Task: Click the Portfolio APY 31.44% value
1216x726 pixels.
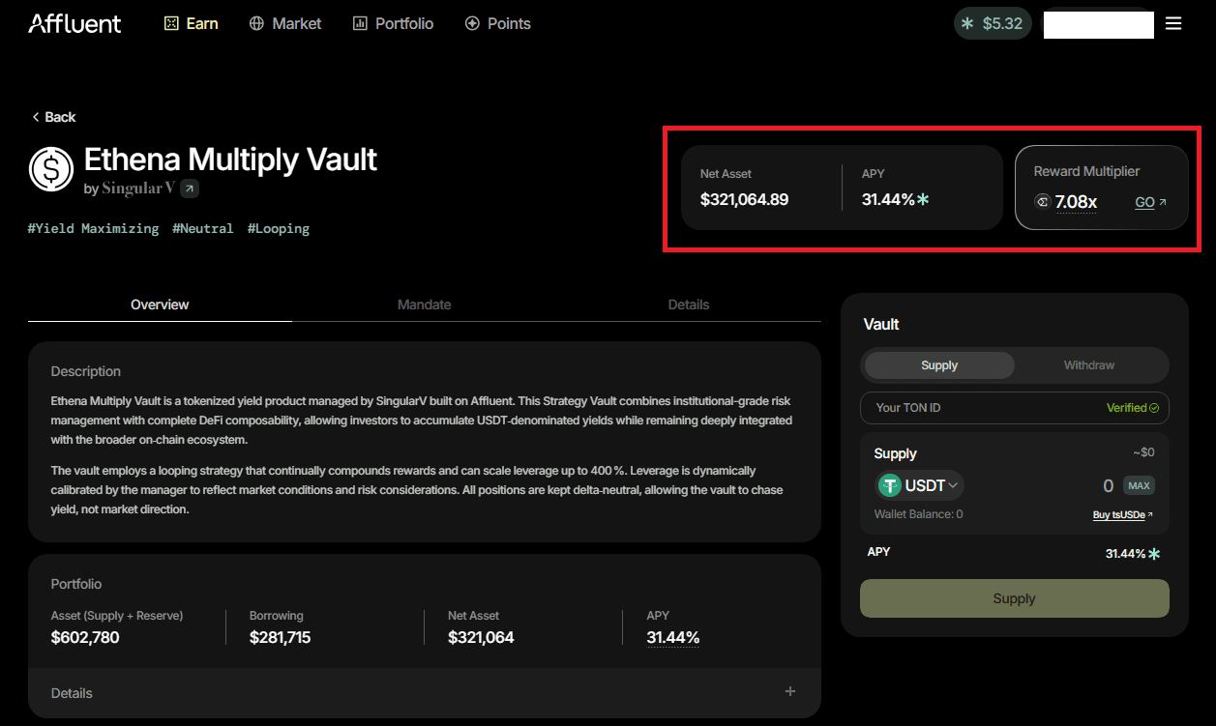Action: pos(673,638)
